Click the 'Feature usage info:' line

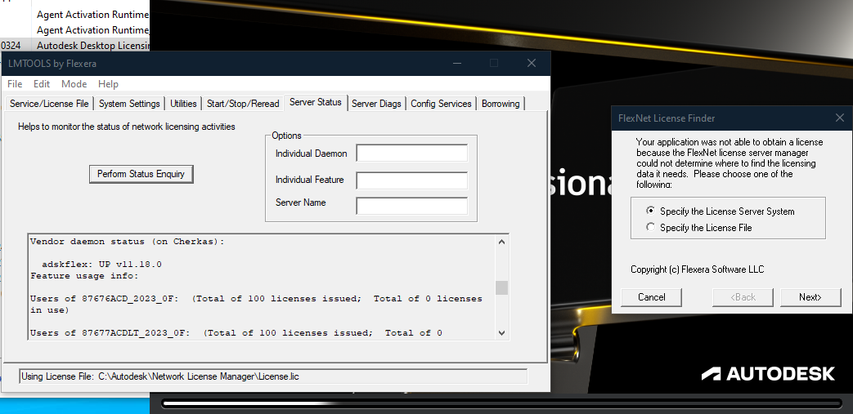click(84, 276)
